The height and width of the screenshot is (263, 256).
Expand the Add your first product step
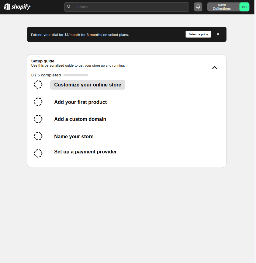(x=81, y=102)
